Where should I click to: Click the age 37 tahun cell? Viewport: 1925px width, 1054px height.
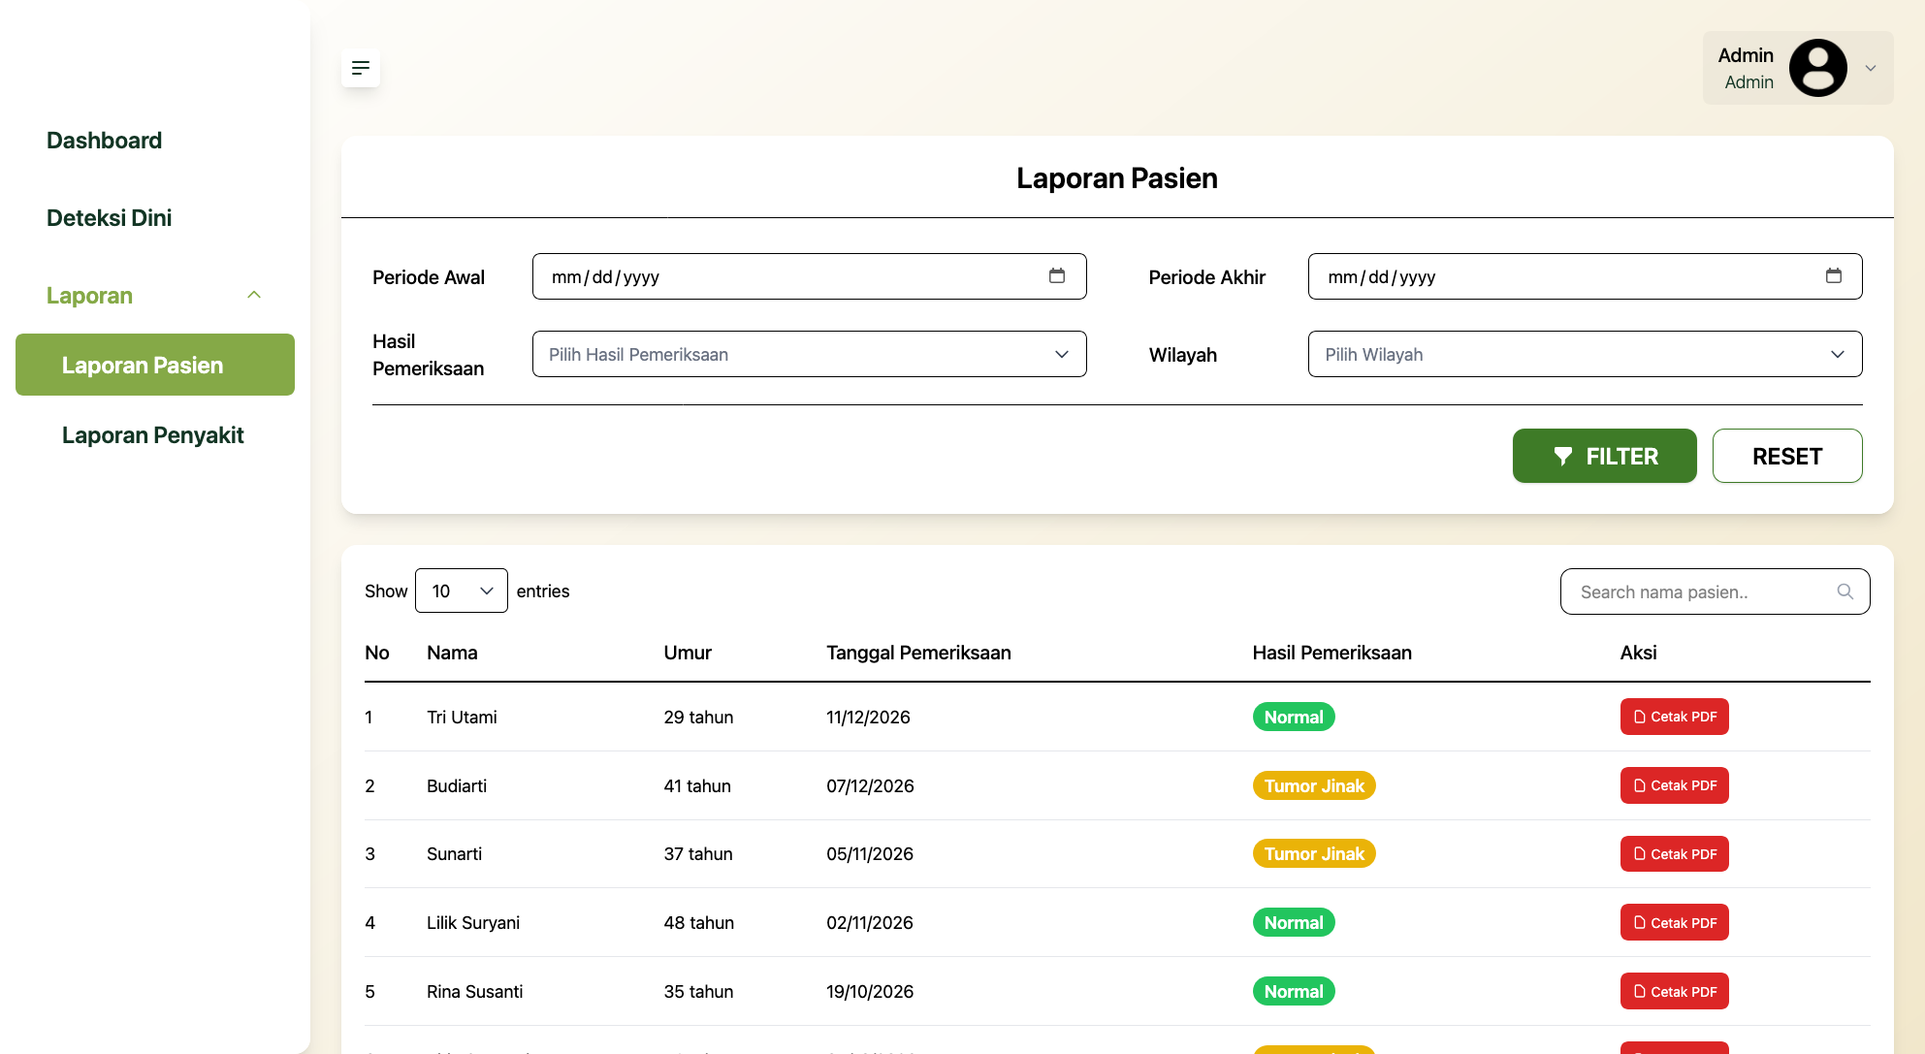(698, 853)
